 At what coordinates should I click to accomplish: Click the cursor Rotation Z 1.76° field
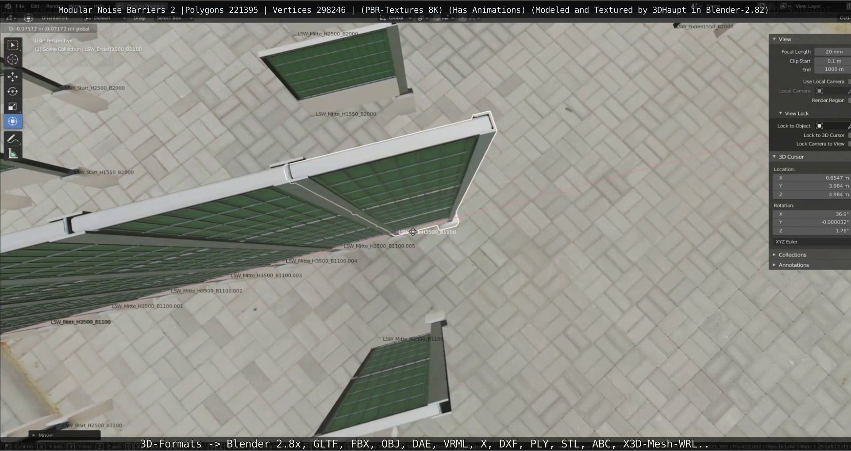click(x=812, y=231)
